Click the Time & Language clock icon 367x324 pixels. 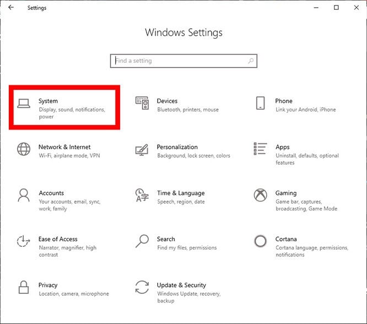[142, 195]
